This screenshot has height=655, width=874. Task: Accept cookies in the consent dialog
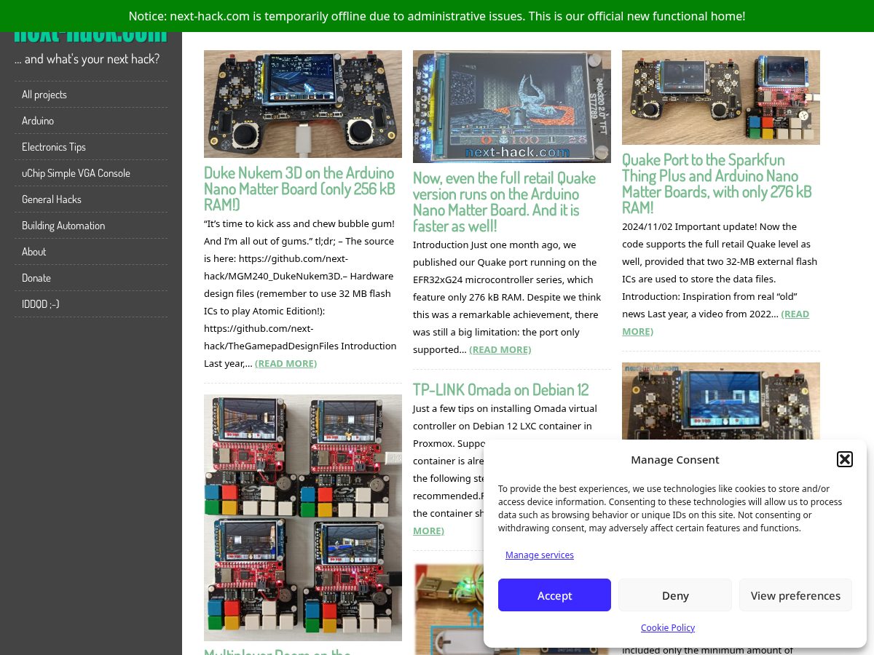[554, 595]
